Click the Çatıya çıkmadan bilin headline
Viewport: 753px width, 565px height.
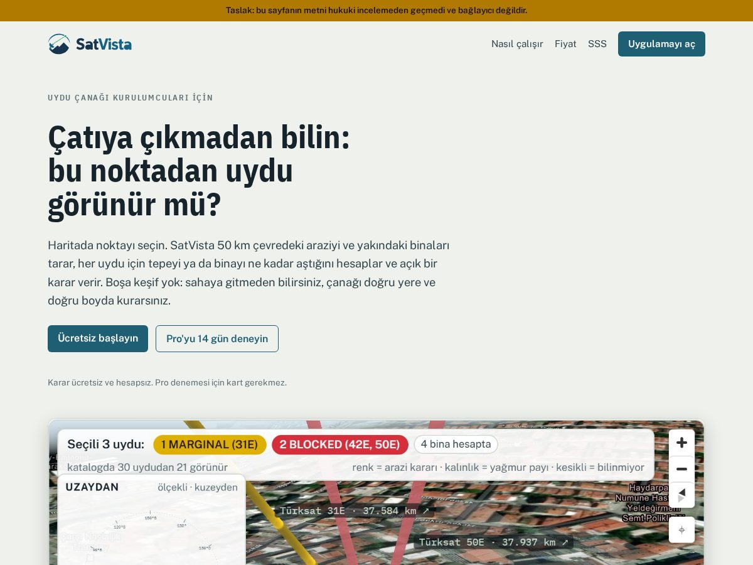pyautogui.click(x=199, y=171)
